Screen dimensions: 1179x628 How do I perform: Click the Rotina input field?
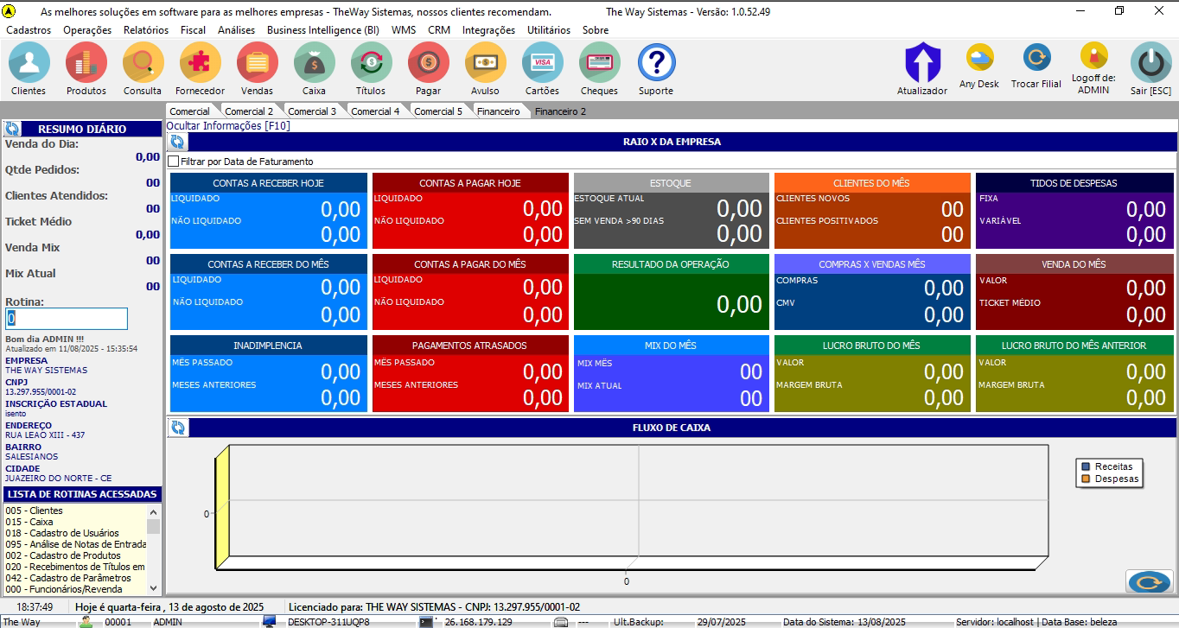pyautogui.click(x=67, y=319)
